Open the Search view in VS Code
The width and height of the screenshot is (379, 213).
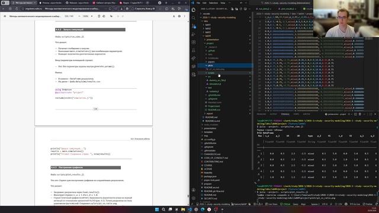pos(194,18)
